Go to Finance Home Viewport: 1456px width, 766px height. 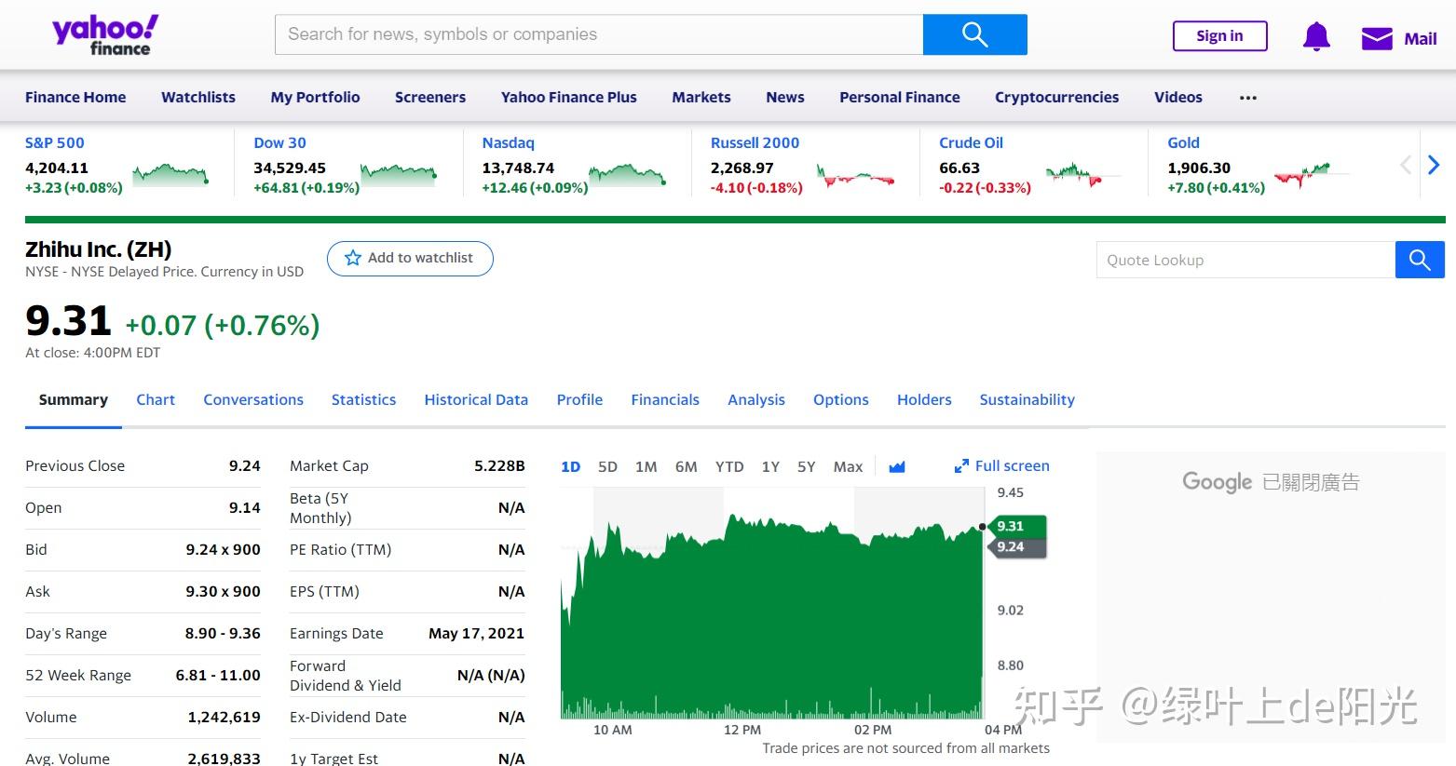75,97
